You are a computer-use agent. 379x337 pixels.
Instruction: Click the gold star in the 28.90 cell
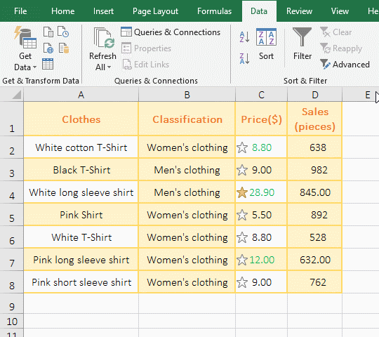point(242,192)
